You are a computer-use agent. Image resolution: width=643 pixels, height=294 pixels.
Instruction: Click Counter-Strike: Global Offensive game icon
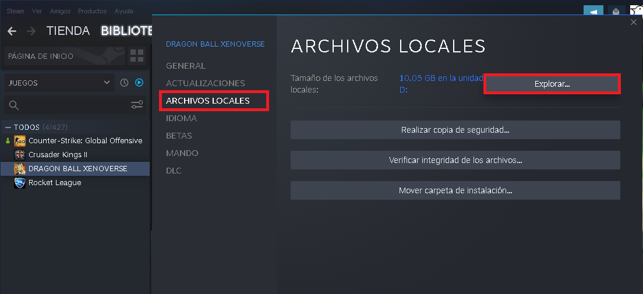click(20, 141)
